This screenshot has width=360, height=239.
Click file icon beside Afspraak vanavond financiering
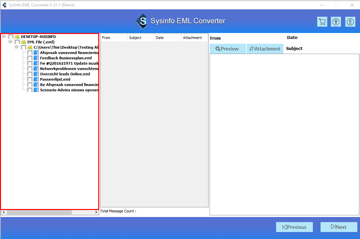[36, 53]
